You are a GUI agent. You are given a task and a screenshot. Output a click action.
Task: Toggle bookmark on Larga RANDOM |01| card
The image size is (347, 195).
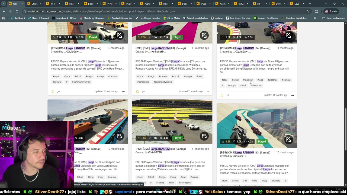pos(137,92)
